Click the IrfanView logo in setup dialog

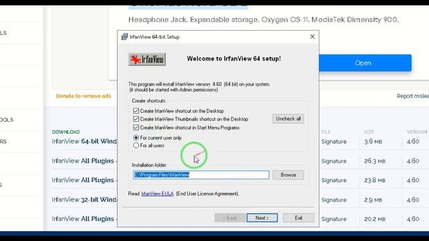[x=147, y=60]
